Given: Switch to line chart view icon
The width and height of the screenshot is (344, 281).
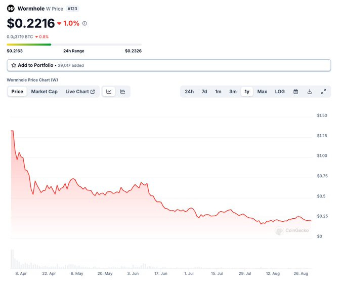Looking at the screenshot, I should click(x=109, y=92).
